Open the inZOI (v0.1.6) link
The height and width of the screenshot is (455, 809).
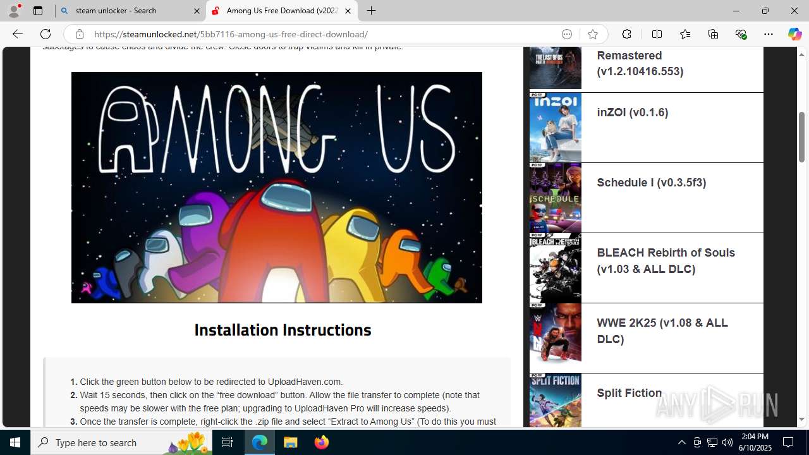tap(633, 112)
